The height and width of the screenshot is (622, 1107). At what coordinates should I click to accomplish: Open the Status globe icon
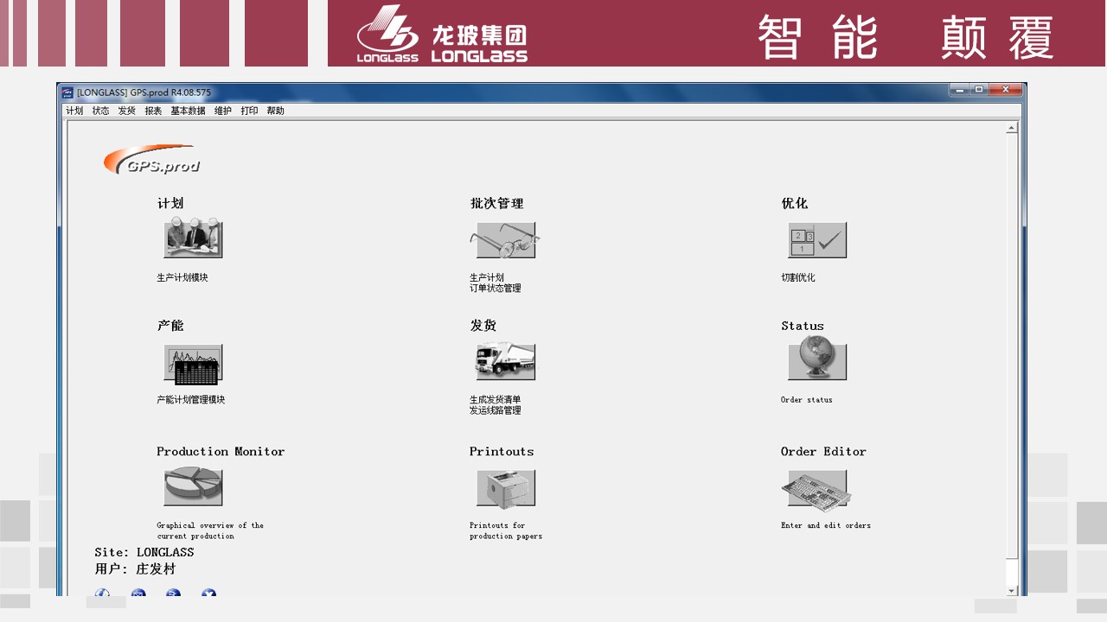click(816, 360)
